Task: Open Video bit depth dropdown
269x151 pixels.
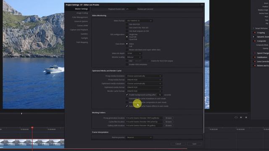Action: [134, 53]
